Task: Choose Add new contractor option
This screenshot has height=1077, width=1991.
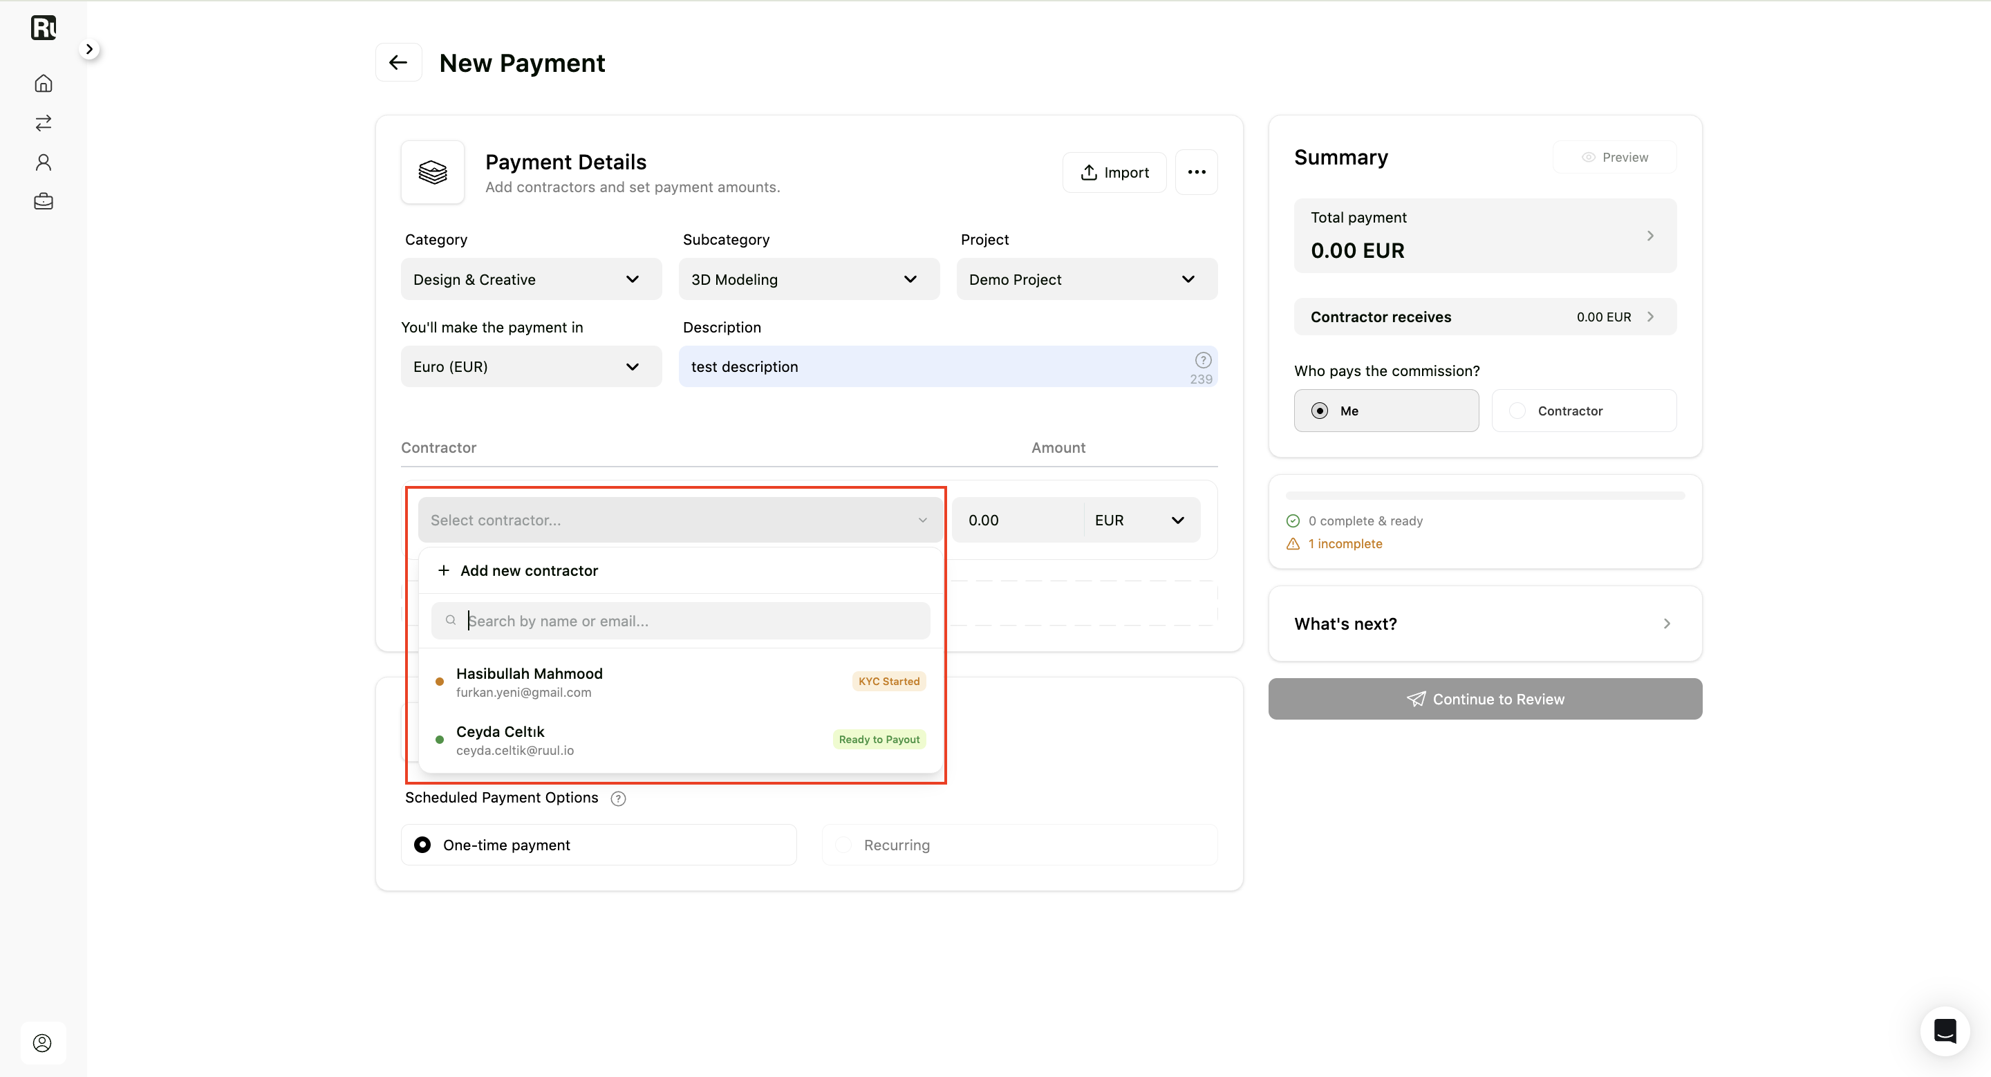Action: coord(680,571)
